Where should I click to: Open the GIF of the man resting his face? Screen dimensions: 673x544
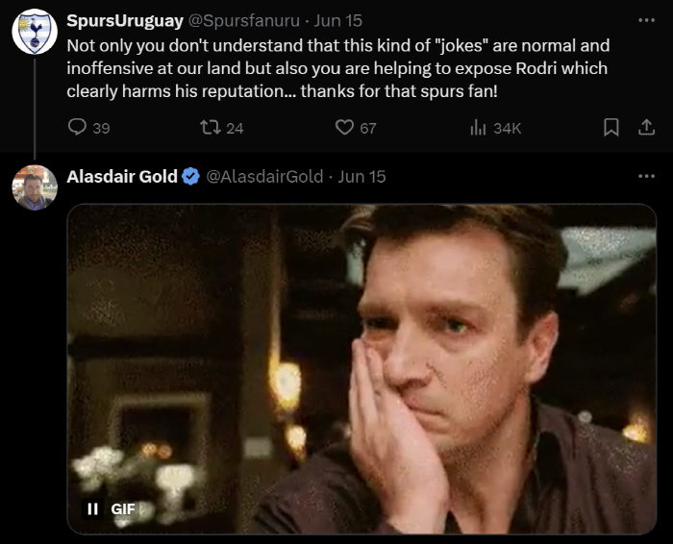361,369
